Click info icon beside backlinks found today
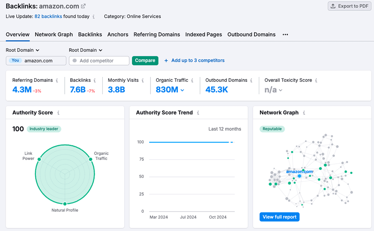 (93, 17)
